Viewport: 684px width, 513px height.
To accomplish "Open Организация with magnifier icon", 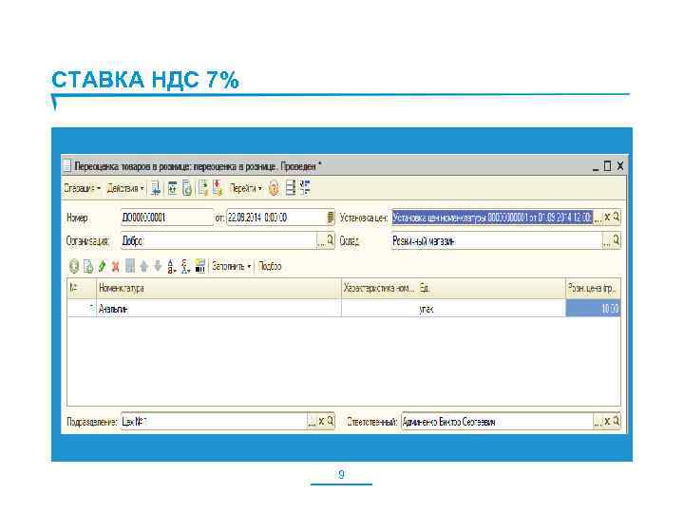I will (331, 240).
